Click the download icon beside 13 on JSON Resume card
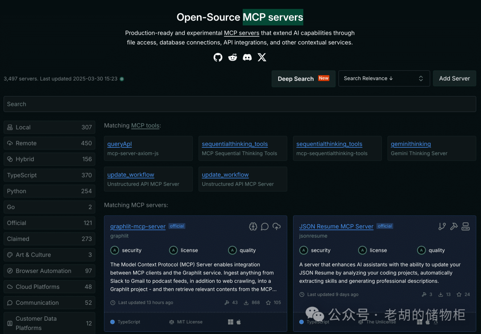Image resolution: width=481 pixels, height=334 pixels. [x=440, y=294]
